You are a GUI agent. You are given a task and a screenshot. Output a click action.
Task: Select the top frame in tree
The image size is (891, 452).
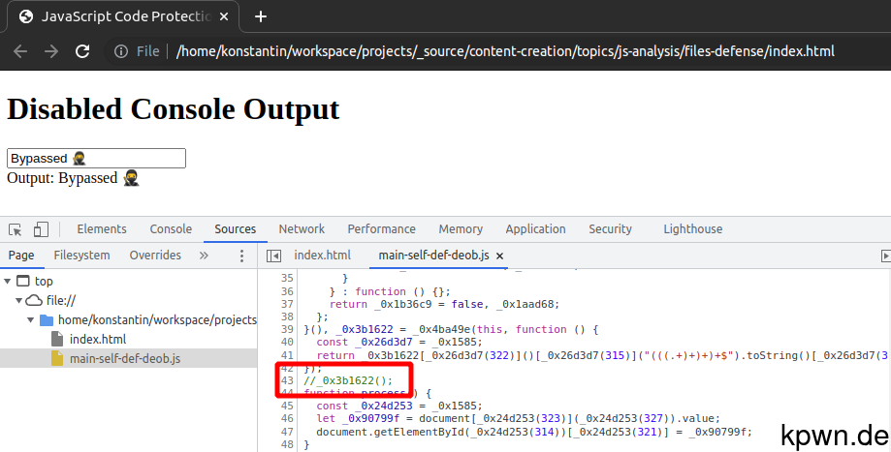click(x=44, y=282)
